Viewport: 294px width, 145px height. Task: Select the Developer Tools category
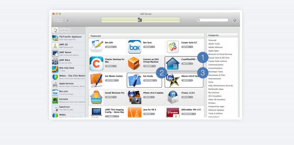click(215, 71)
